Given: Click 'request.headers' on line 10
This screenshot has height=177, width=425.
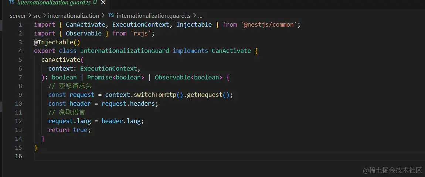Looking at the screenshot, I should [x=128, y=103].
